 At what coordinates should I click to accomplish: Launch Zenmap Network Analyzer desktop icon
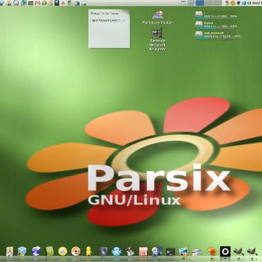(157, 33)
